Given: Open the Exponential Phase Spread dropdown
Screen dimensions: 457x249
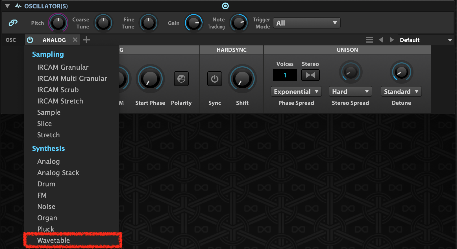Looking at the screenshot, I should (x=296, y=92).
